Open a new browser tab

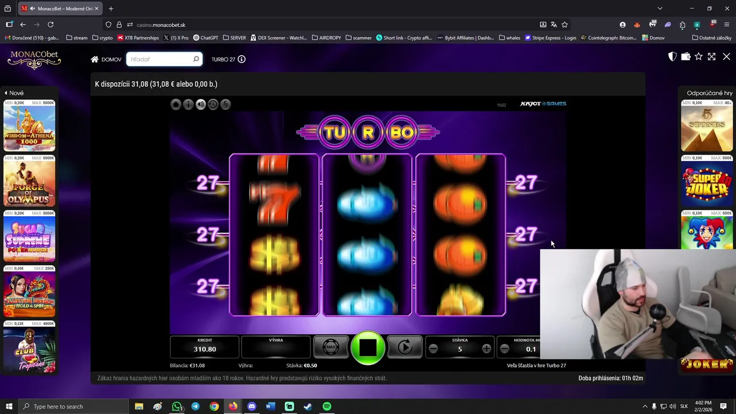coord(111,9)
